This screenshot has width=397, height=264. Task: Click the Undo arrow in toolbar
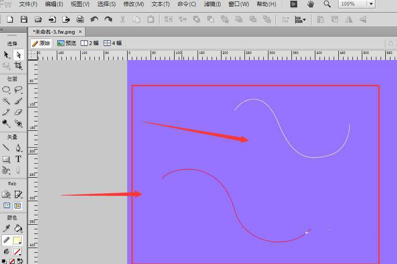(x=94, y=20)
